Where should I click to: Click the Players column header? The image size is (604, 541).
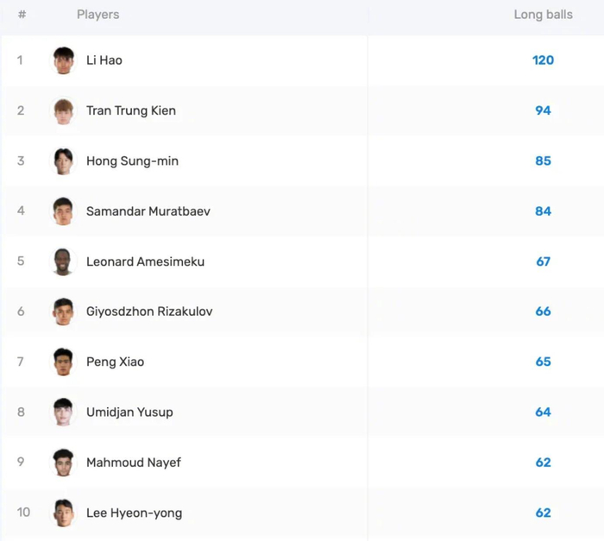(98, 15)
